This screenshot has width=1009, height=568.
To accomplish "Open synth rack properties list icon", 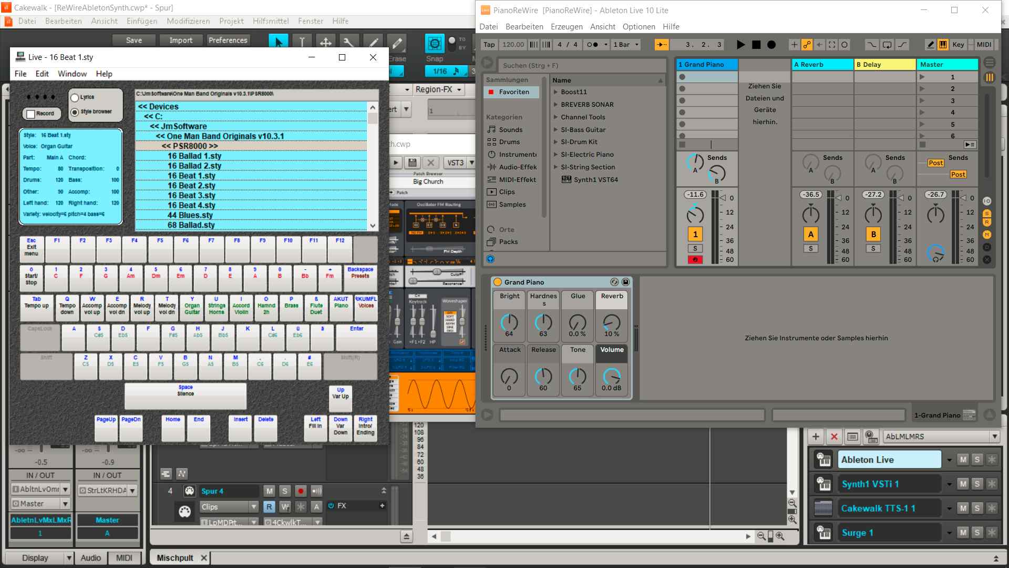I will point(852,437).
